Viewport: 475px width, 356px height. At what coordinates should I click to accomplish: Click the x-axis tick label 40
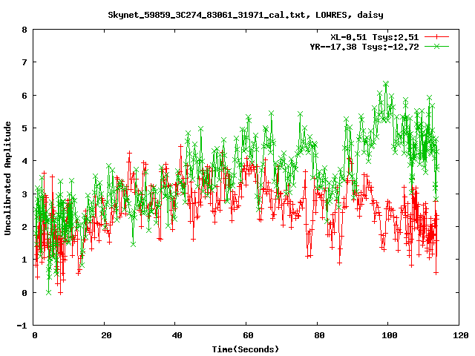[177, 335]
